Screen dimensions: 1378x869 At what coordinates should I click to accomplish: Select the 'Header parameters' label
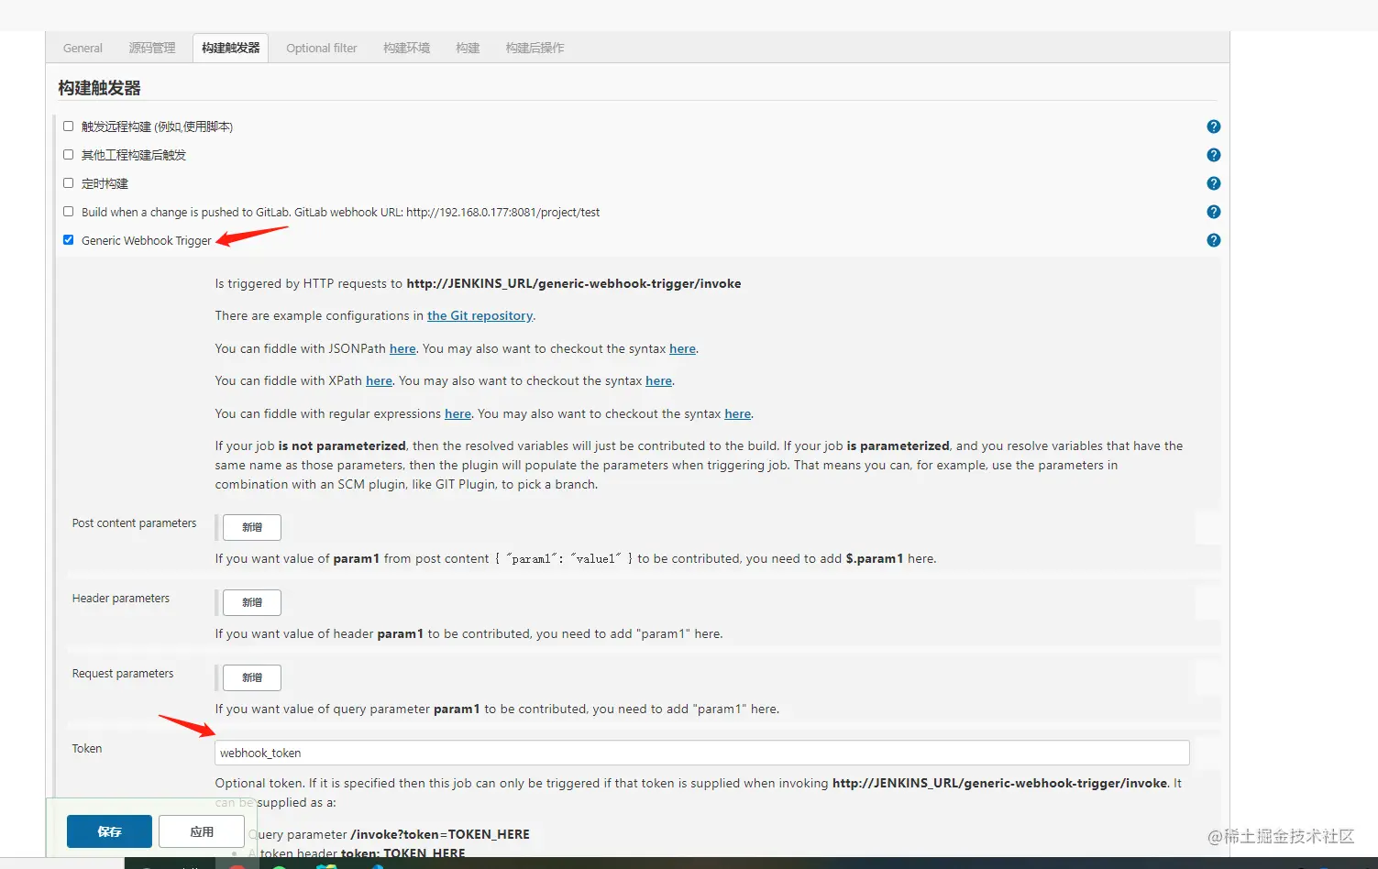pos(120,598)
